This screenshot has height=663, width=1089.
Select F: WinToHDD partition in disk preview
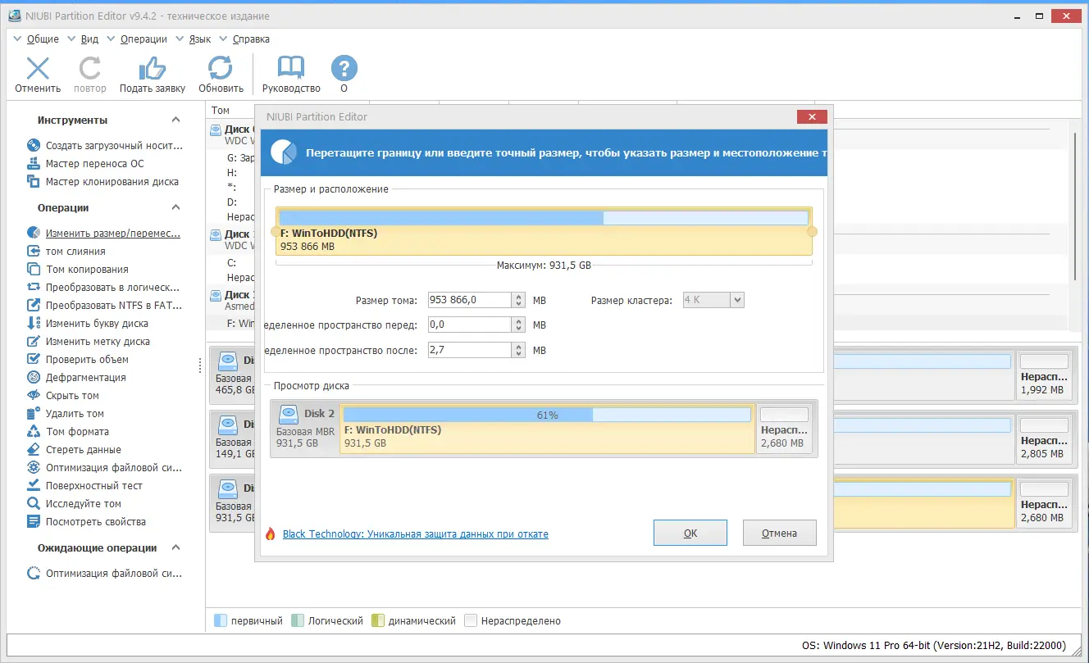(x=548, y=429)
